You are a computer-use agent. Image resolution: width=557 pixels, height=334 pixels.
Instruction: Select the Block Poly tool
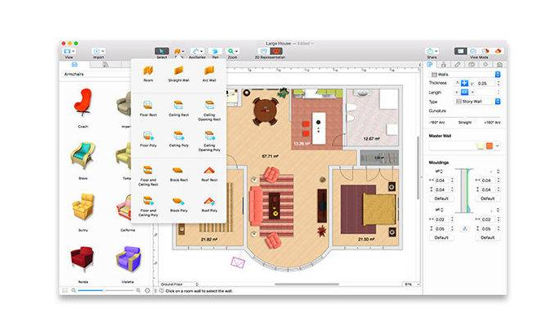[178, 203]
